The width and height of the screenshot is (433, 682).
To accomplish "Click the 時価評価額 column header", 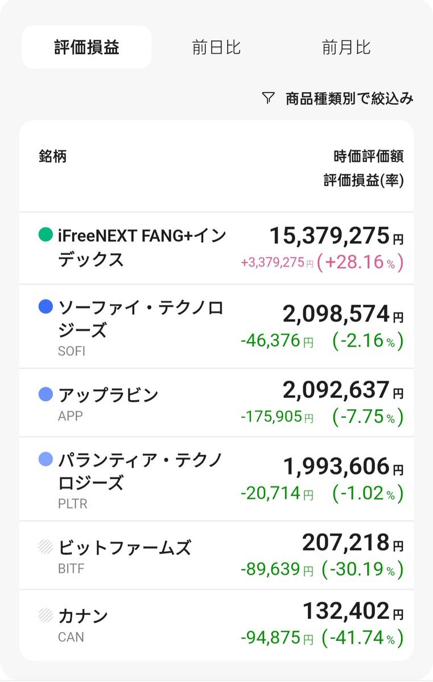I will pyautogui.click(x=368, y=156).
